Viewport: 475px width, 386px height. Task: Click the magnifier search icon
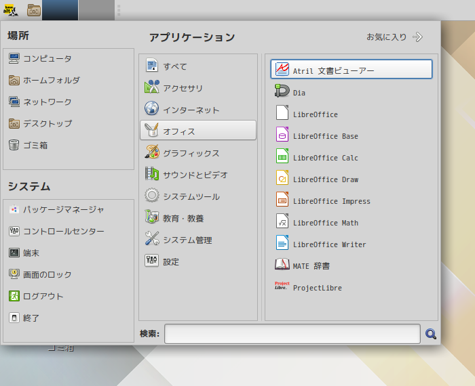click(x=430, y=334)
